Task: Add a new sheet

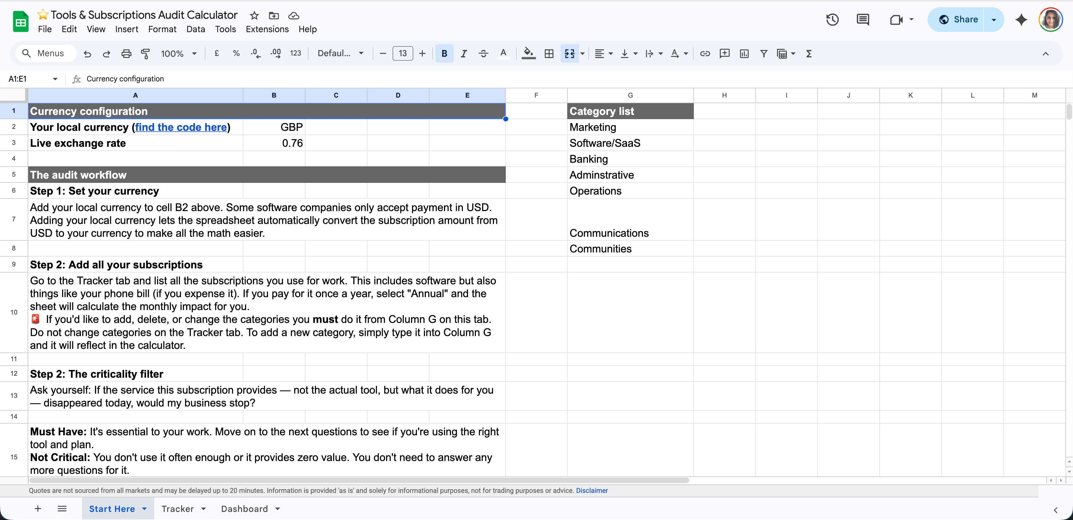Action: 37,509
